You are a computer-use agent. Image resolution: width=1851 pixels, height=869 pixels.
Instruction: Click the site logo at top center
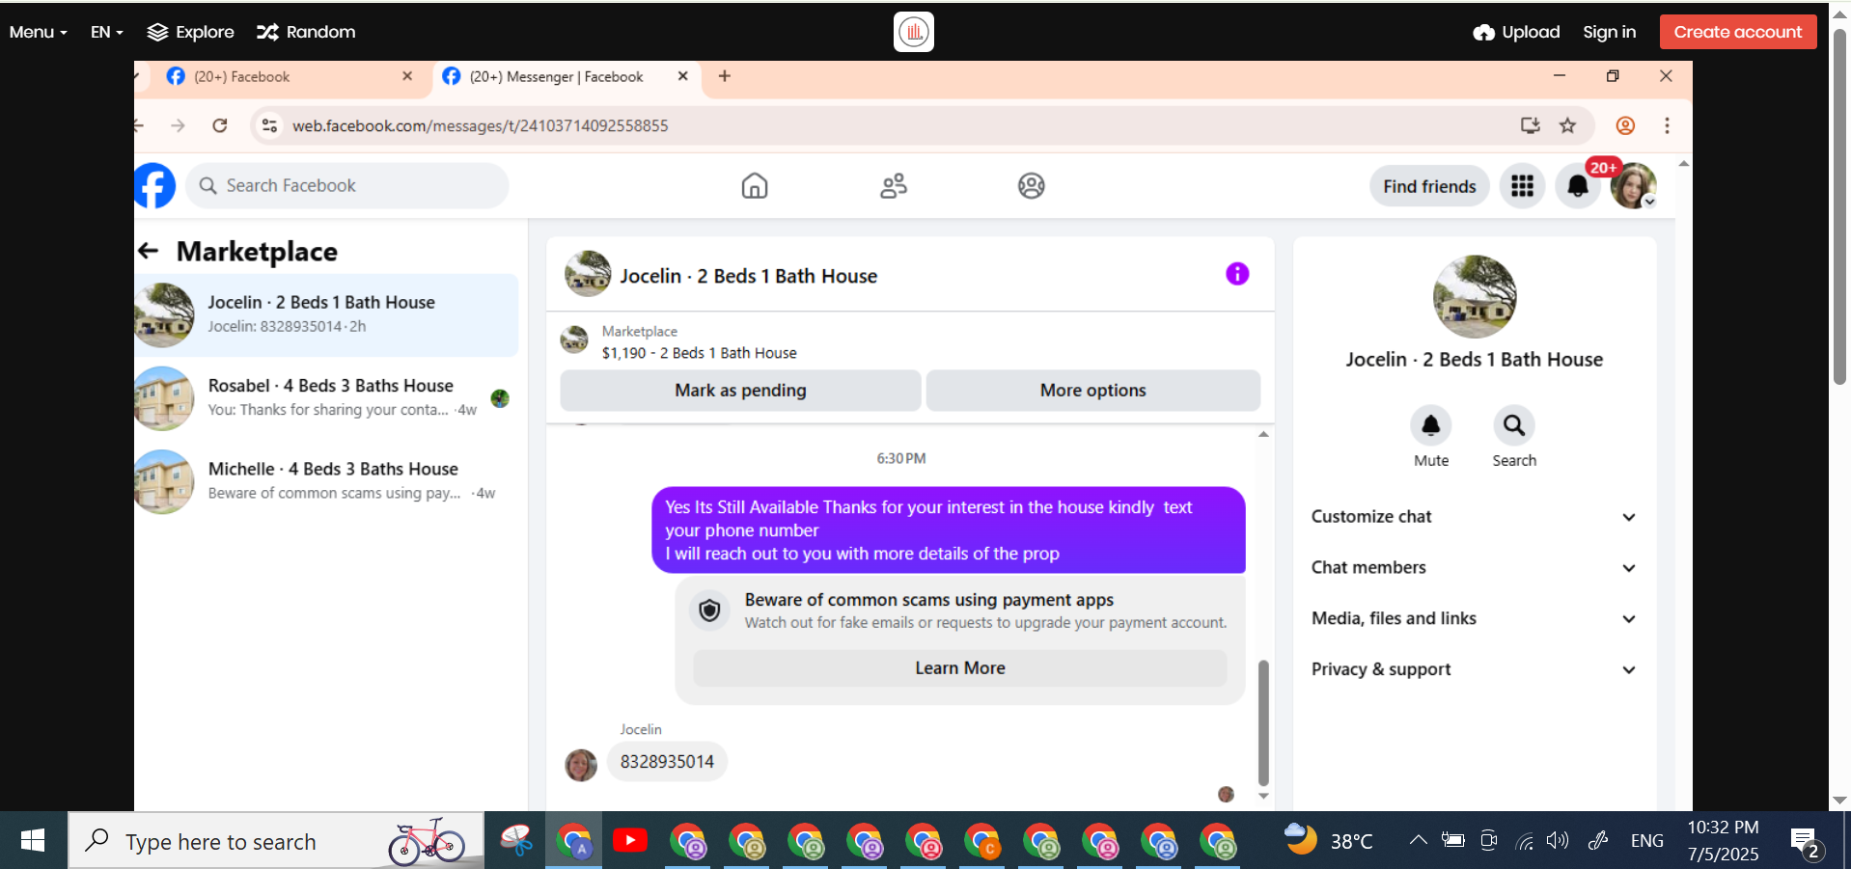pyautogui.click(x=914, y=32)
